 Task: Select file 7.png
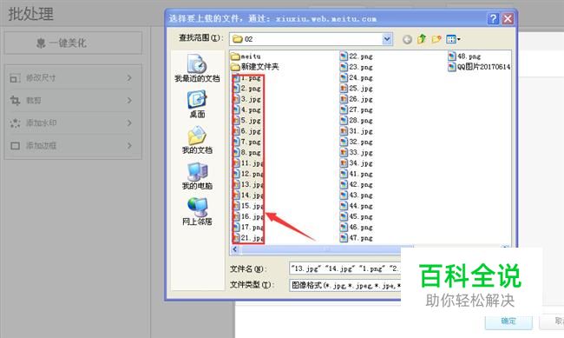point(246,142)
